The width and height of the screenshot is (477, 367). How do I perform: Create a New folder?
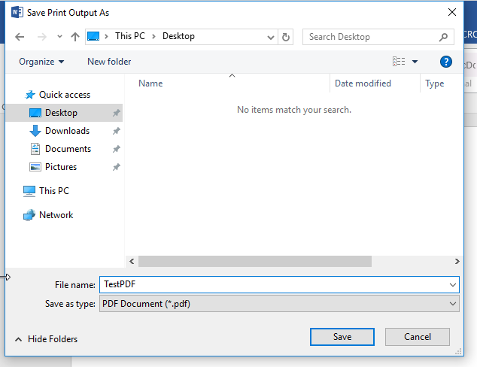click(x=109, y=62)
